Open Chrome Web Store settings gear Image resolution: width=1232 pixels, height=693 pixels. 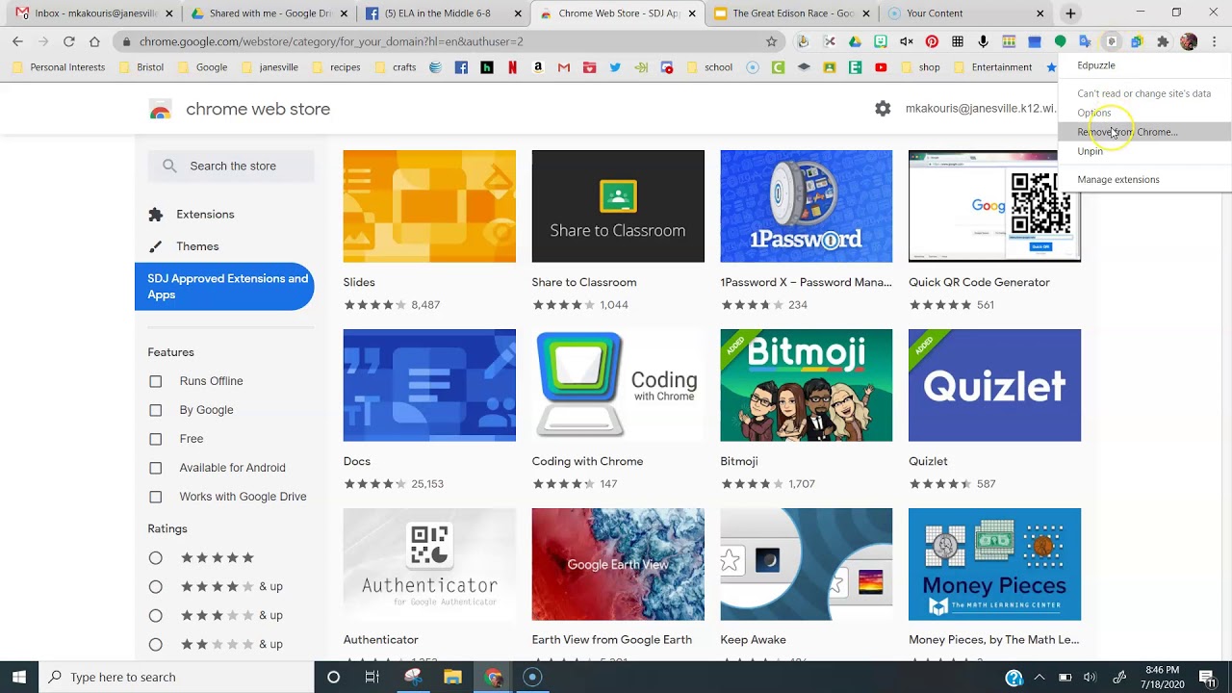point(883,109)
